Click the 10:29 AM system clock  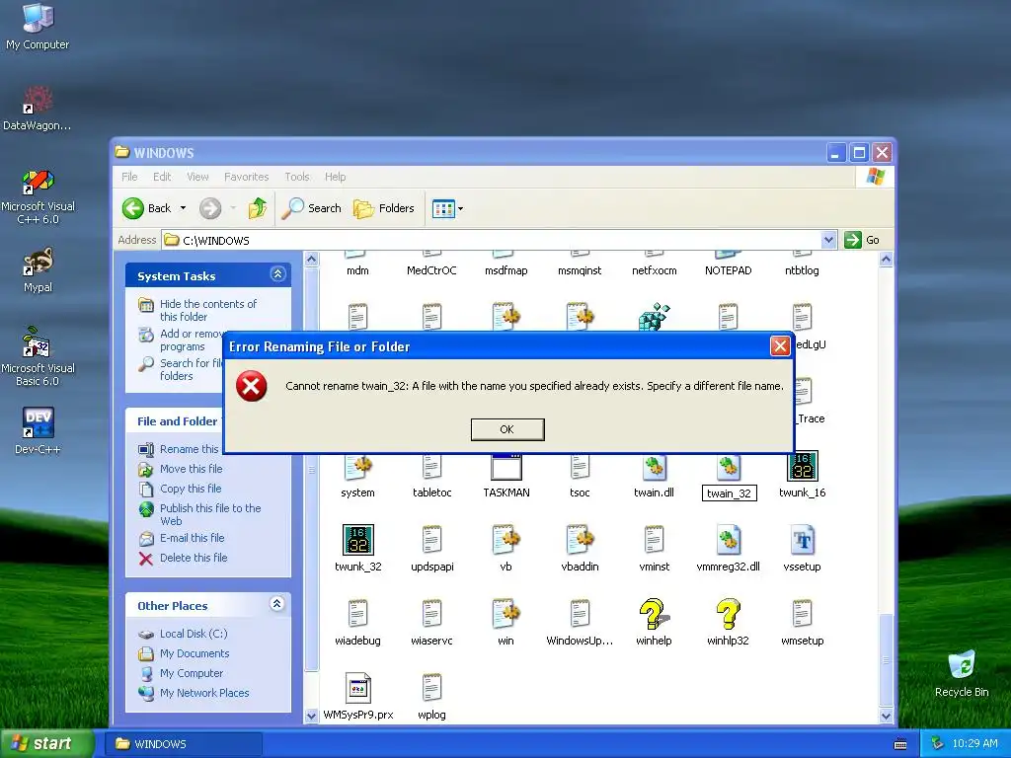tap(974, 743)
